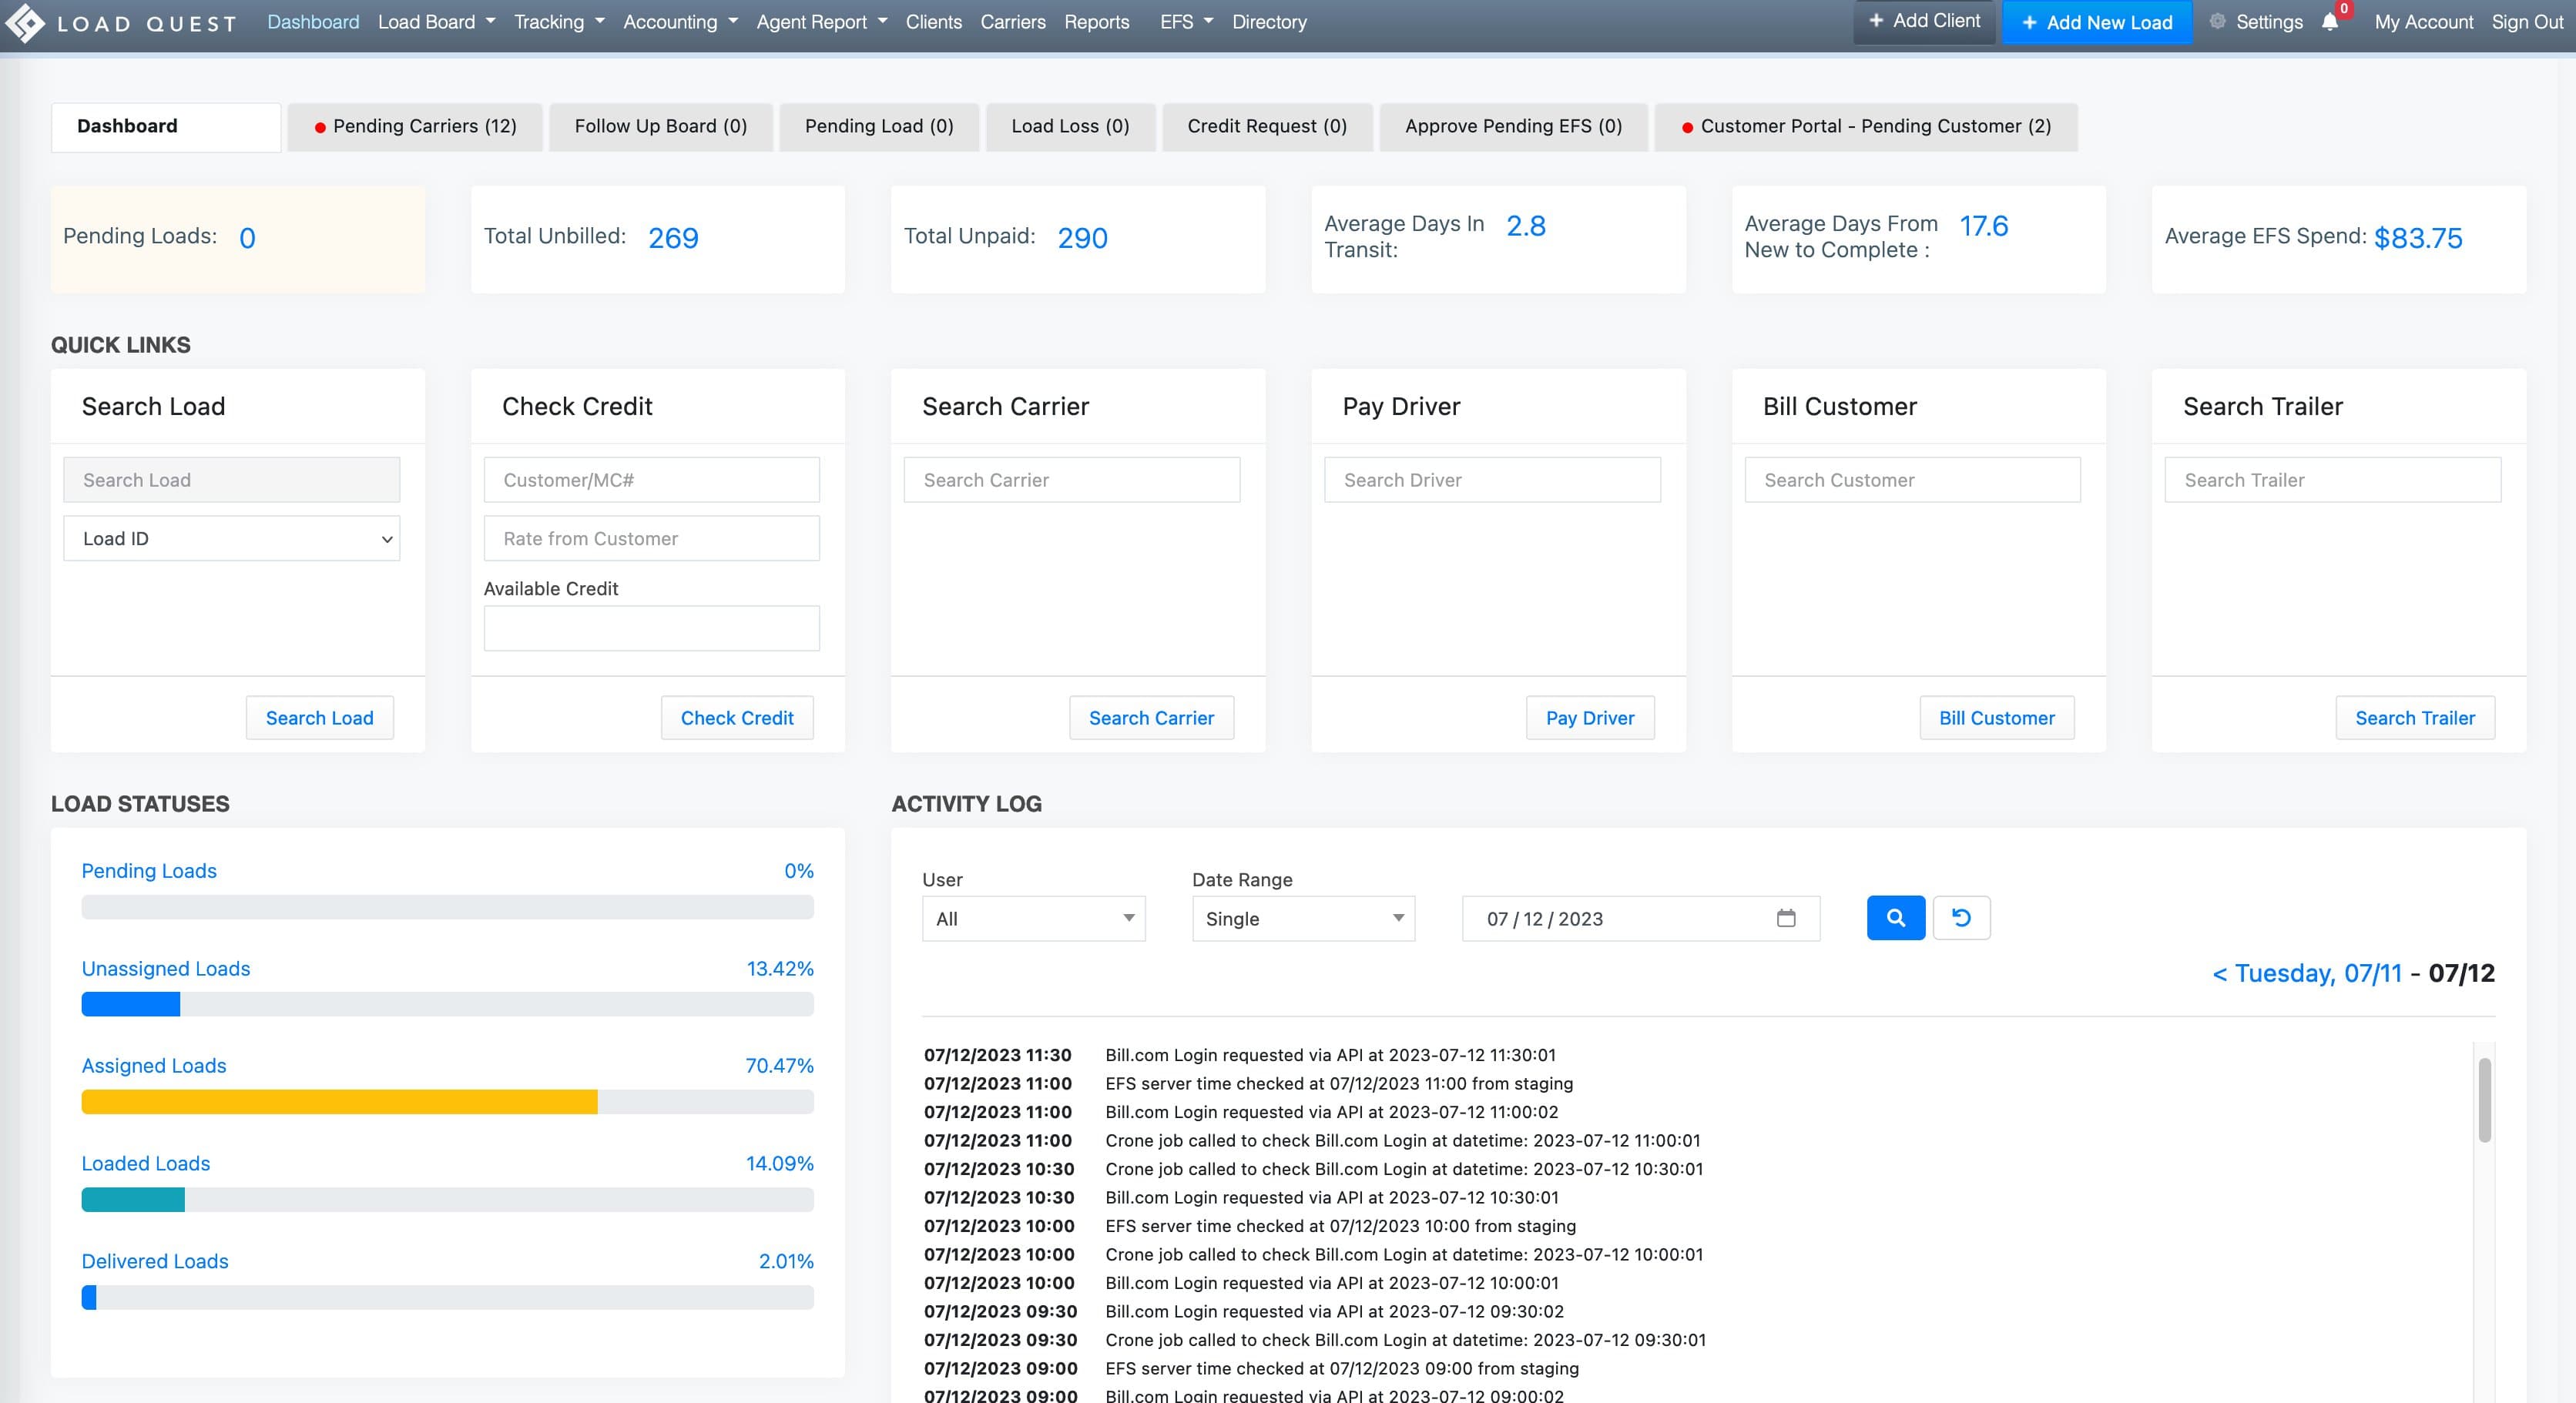Click the Total Unpaid value 290
2576x1403 pixels.
[1082, 238]
